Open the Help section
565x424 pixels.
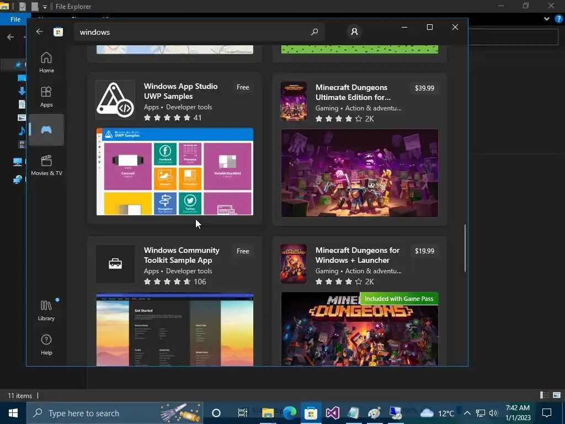coord(46,344)
